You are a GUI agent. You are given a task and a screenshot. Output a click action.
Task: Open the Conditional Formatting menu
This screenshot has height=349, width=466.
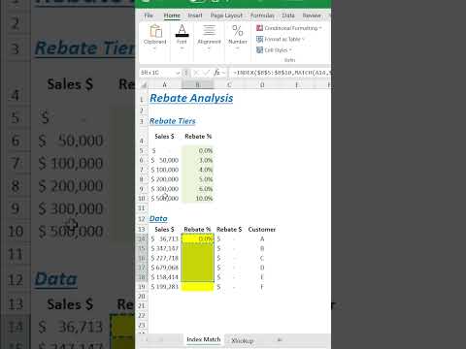tap(288, 28)
